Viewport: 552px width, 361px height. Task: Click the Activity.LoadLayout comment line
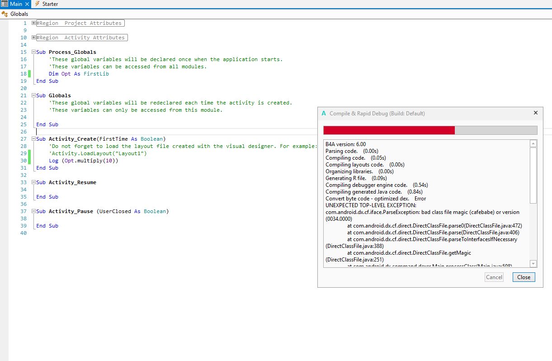point(98,153)
